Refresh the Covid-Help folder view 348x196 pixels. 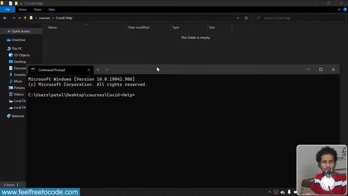(x=246, y=18)
